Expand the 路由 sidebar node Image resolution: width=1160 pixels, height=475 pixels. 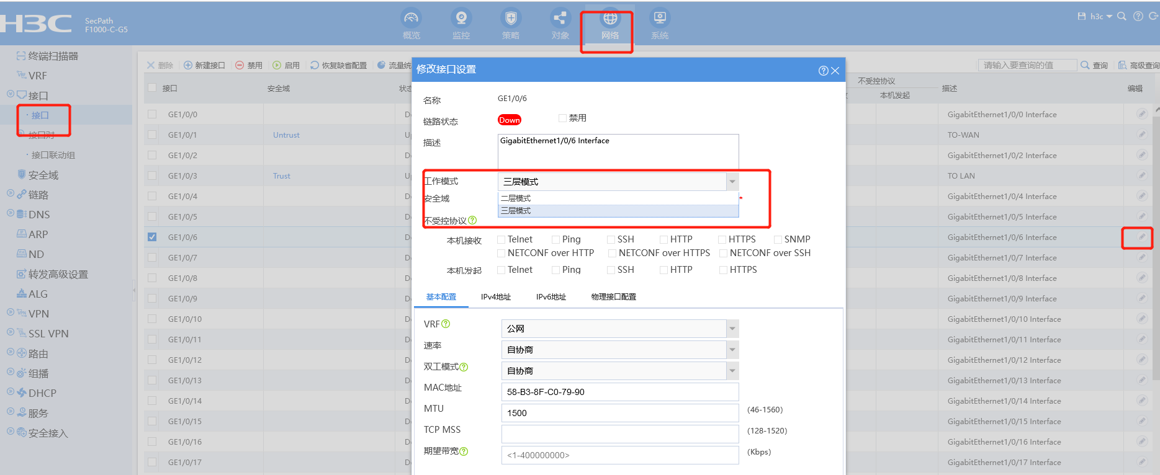click(11, 352)
